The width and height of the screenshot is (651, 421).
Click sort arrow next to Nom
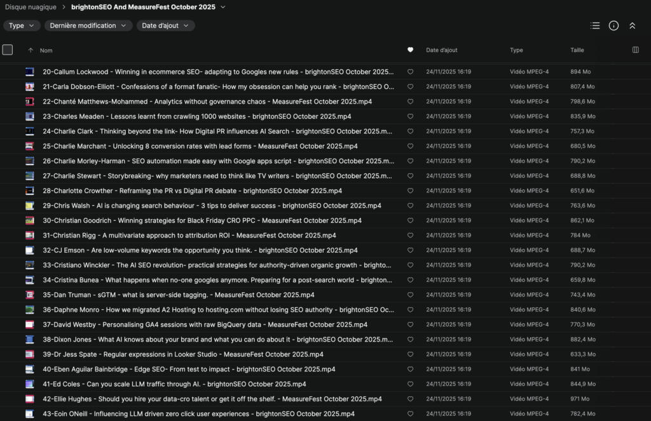31,50
